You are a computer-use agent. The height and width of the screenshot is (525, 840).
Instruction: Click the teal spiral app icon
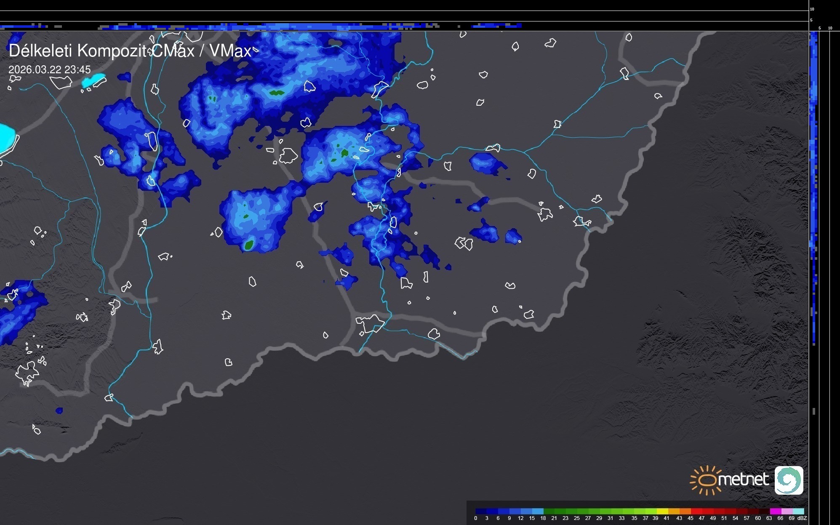[789, 480]
